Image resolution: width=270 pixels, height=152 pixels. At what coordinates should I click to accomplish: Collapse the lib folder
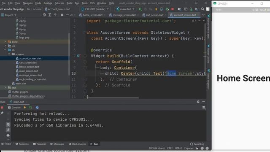[x=5, y=50]
